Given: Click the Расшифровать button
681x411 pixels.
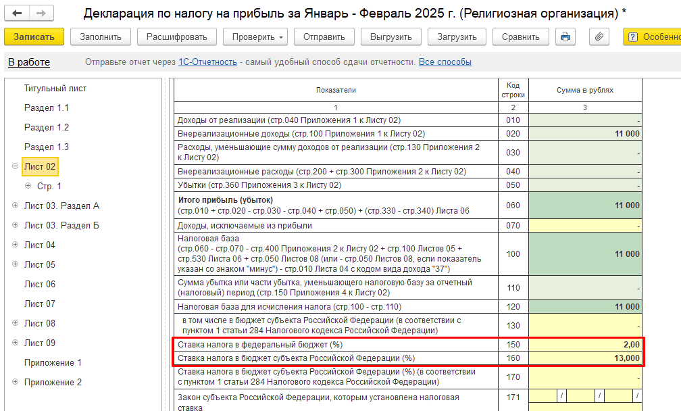Looking at the screenshot, I should point(177,37).
